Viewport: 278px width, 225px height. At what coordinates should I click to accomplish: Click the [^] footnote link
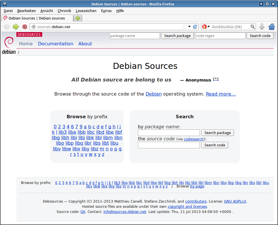(216, 79)
